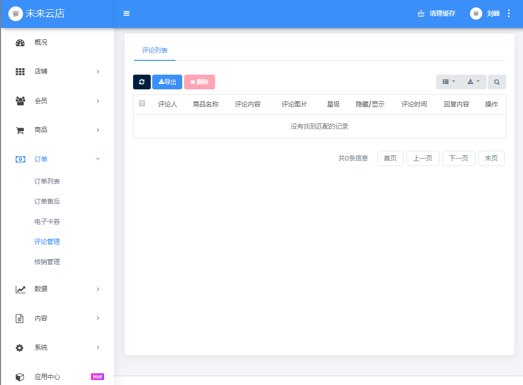Screen dimensions: 523x385
Task: Click the 系统 gear icon
Action: [x=20, y=348]
